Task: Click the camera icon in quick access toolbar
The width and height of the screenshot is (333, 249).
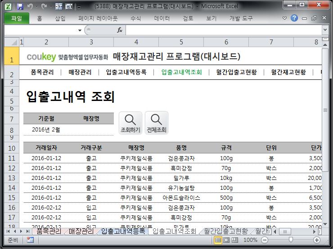Action: pyautogui.click(x=69, y=7)
